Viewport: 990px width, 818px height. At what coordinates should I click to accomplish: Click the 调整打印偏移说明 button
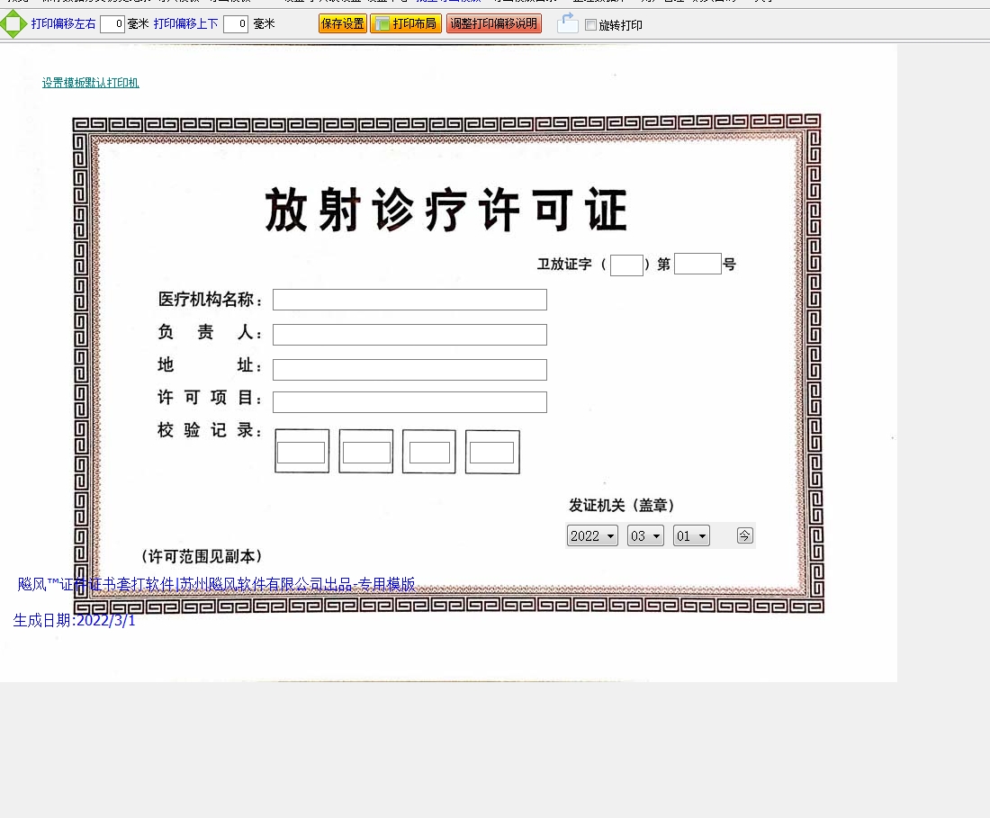pos(493,24)
